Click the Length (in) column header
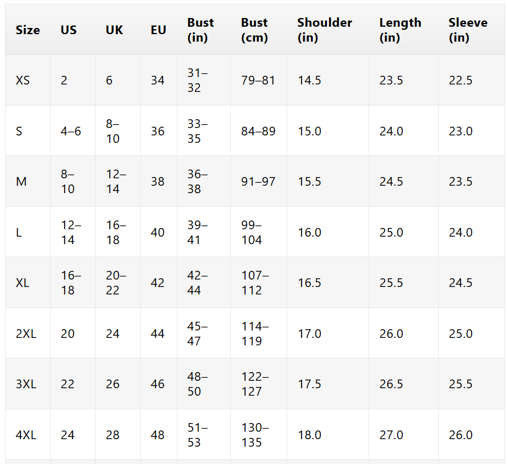Viewport: 507px width, 464px height. click(x=403, y=30)
